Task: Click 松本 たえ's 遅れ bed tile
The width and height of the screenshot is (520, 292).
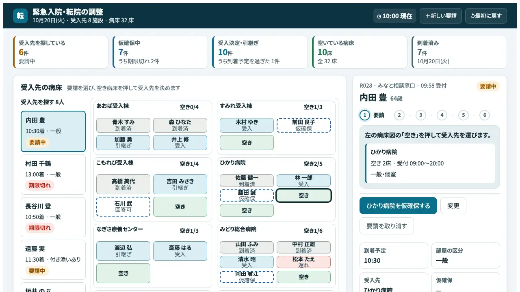Action: tap(303, 262)
